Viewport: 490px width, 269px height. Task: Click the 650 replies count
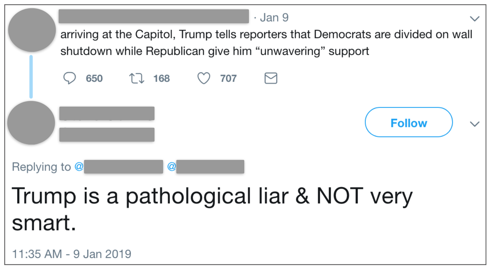(x=94, y=78)
